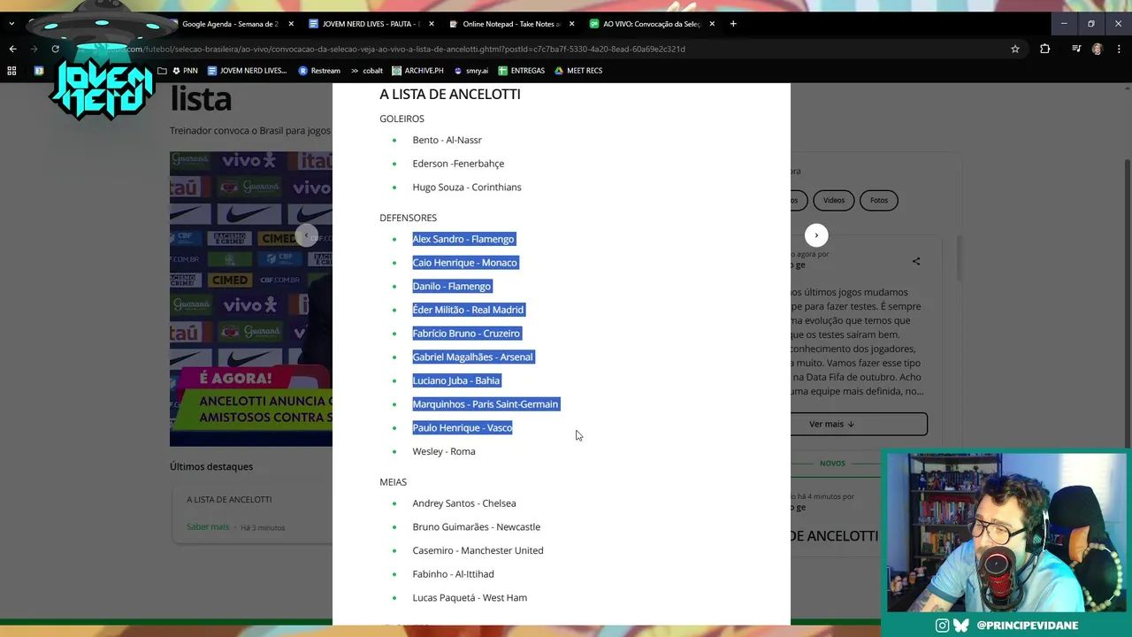Viewport: 1132px width, 637px height.
Task: Open the Restream bookmark
Action: (x=319, y=71)
